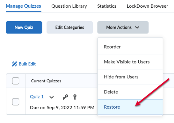This screenshot has height=123, width=174.
Task: Switch to the Question Library tab
Action: pos(69,6)
